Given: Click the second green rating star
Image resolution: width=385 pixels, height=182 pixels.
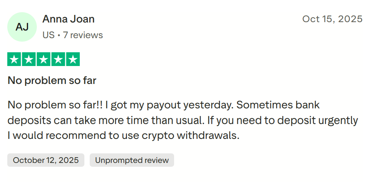Looking at the screenshot, I should [x=29, y=59].
